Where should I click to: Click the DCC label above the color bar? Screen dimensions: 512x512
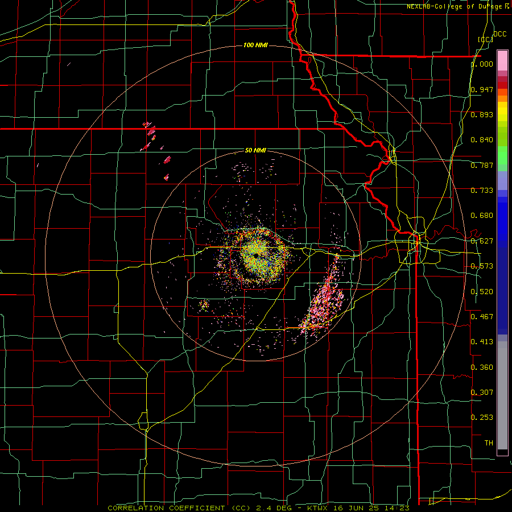tap(499, 34)
